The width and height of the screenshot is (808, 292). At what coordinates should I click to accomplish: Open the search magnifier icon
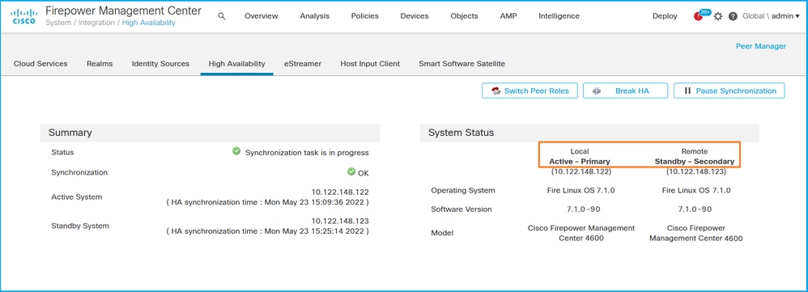click(222, 16)
